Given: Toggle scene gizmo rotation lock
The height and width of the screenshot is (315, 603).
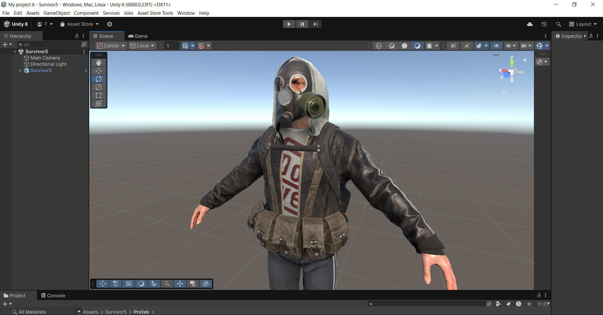Looking at the screenshot, I should coord(524,59).
